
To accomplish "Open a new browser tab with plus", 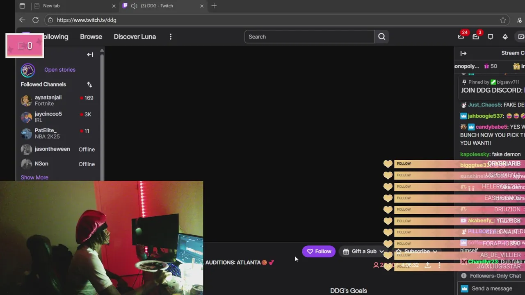I will coord(214,6).
